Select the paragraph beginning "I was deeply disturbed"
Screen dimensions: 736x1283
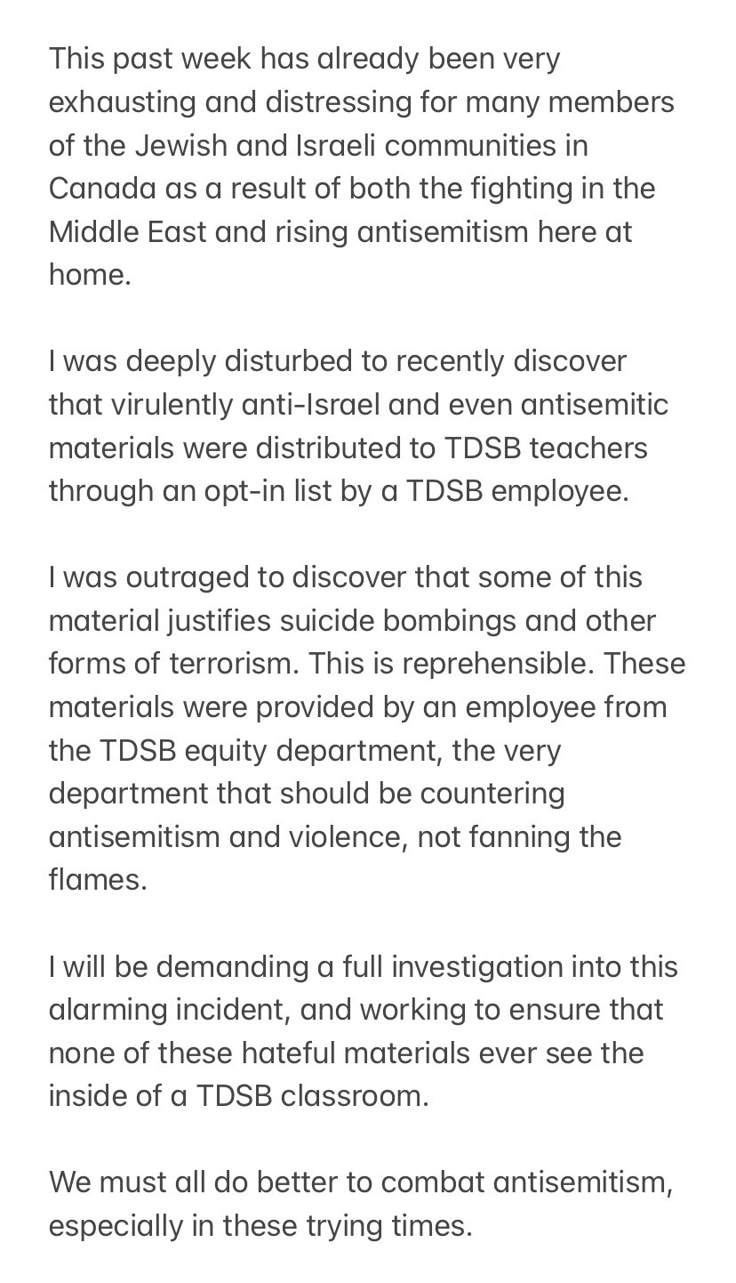(x=359, y=426)
